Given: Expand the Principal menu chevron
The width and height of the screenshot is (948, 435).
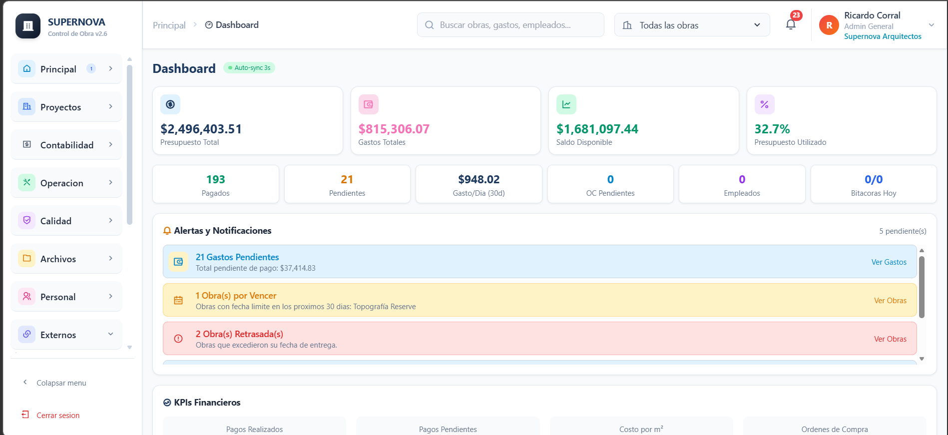Looking at the screenshot, I should (x=110, y=68).
